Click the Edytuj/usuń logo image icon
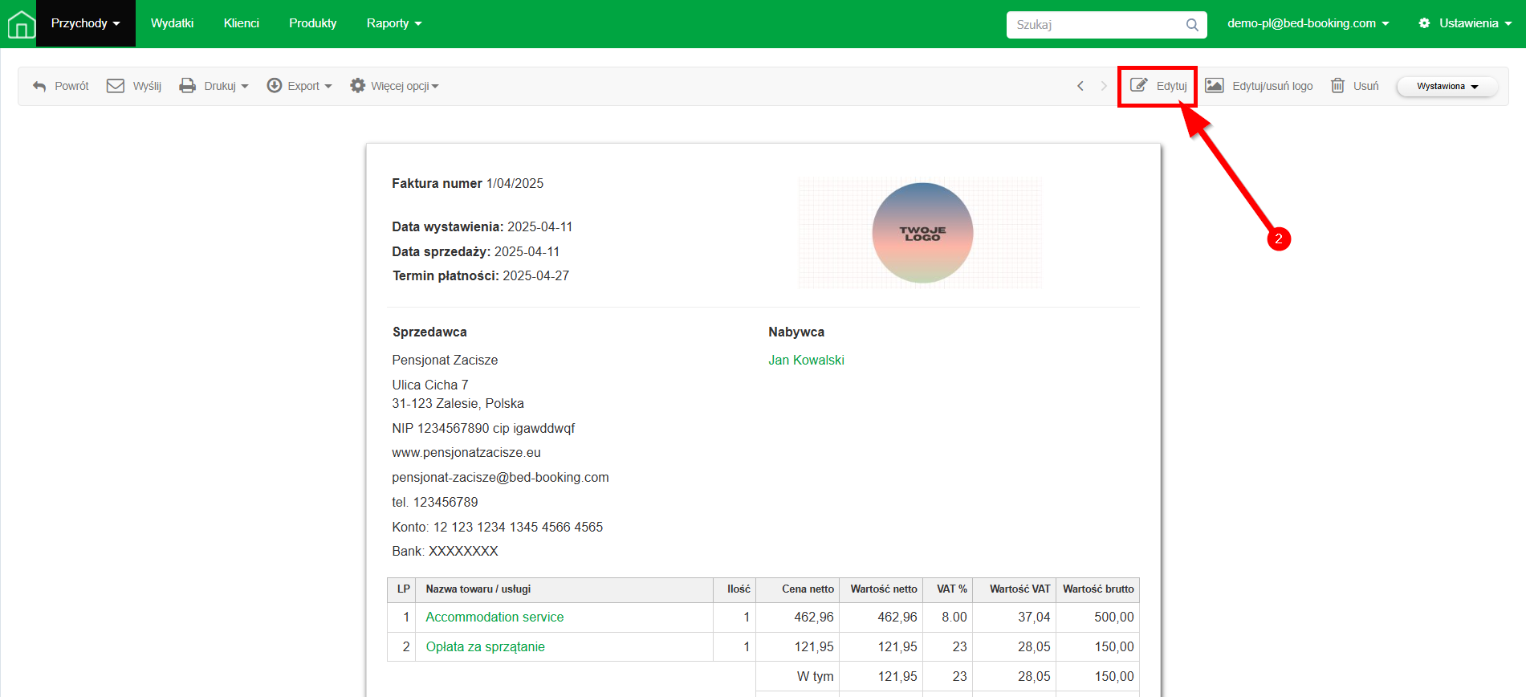1526x697 pixels. pos(1215,85)
